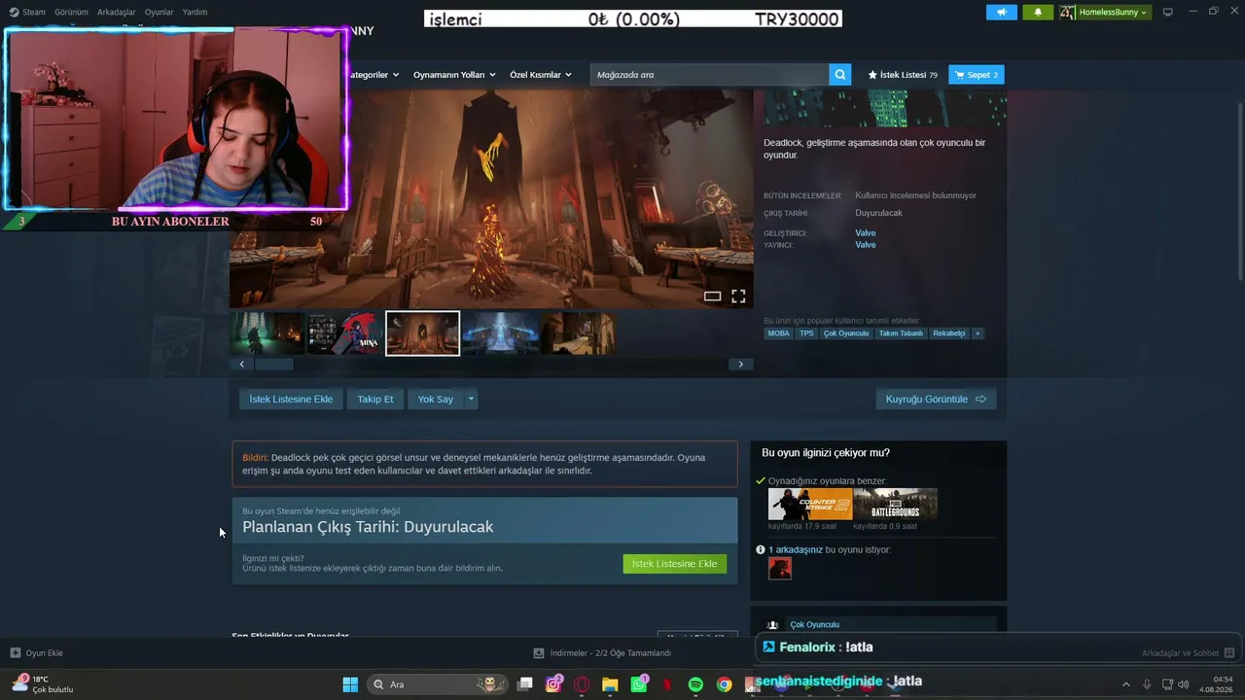This screenshot has height=700, width=1245.
Task: Open the Yardım menu
Action: click(195, 13)
